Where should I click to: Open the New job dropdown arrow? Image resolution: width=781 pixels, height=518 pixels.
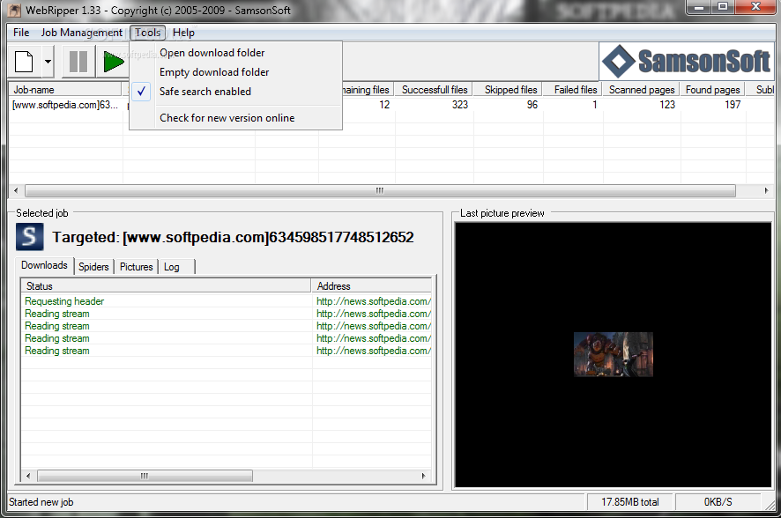(x=48, y=62)
